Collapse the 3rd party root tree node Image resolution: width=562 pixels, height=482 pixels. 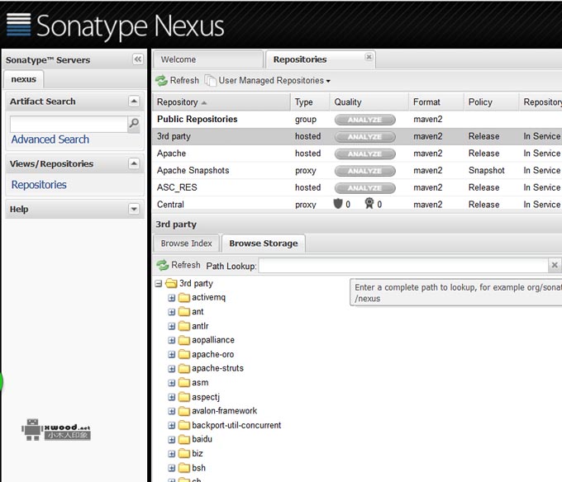159,284
